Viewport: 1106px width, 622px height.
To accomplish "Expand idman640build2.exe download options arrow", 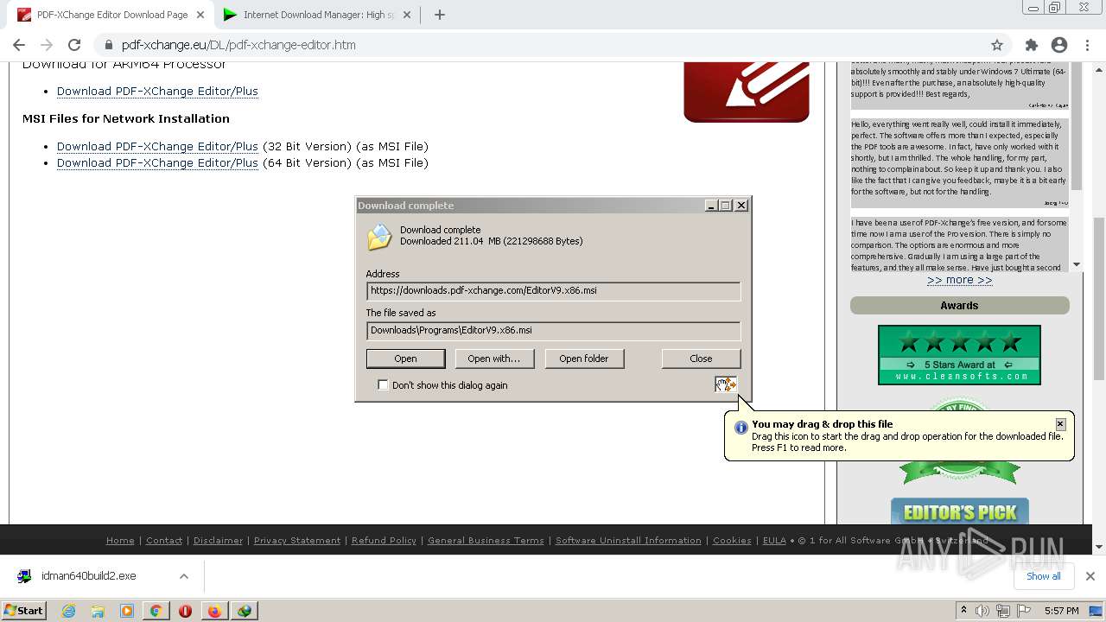I will point(183,576).
